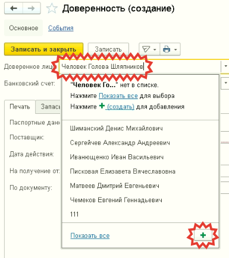Click into the Доверенное лицо input field

(x=140, y=66)
